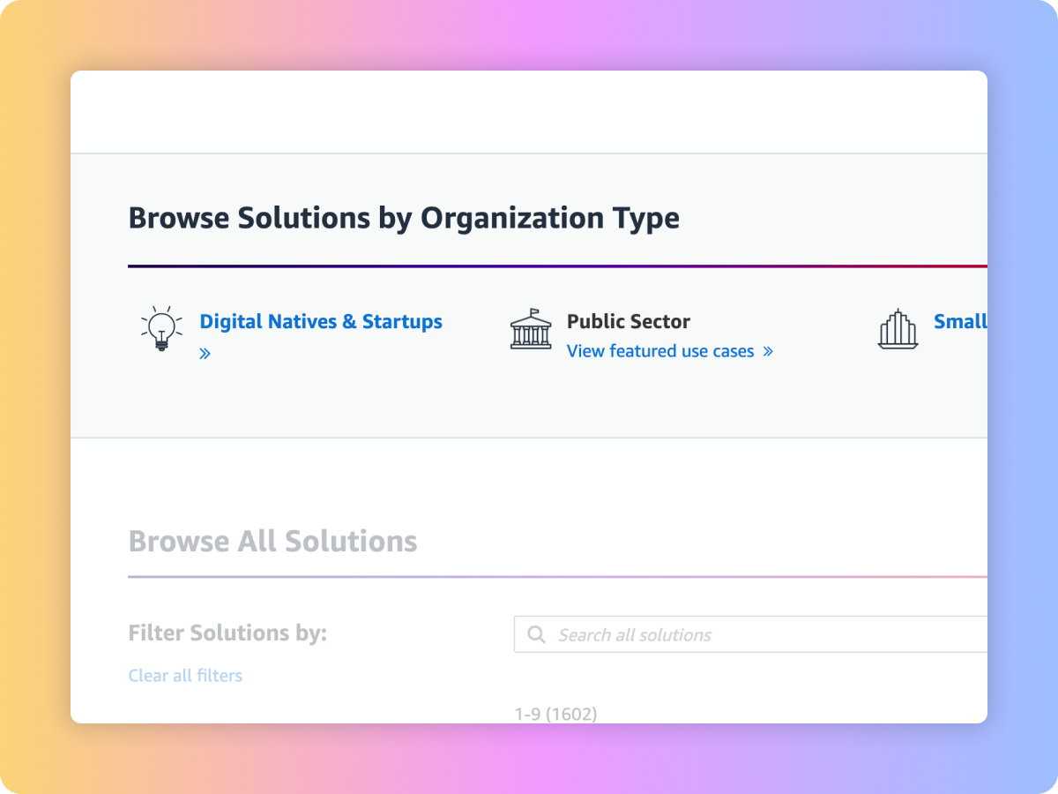
Task: Click the Filter Solutions by label
Action: pos(227,633)
